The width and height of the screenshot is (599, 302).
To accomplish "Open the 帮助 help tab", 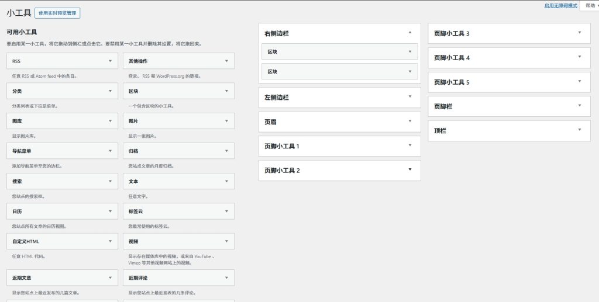I will tap(588, 5).
